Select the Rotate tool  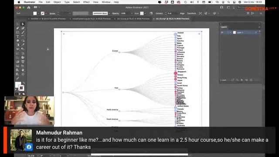(x=23, y=37)
